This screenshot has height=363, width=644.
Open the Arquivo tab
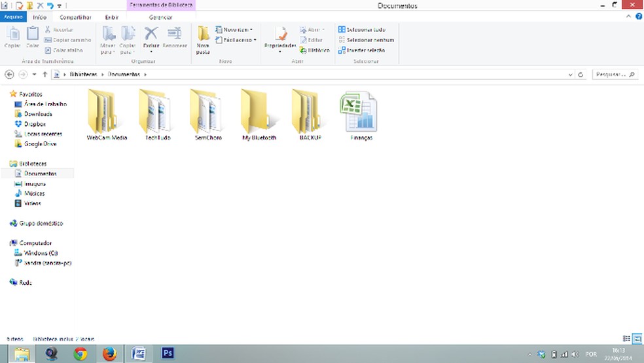click(x=13, y=17)
